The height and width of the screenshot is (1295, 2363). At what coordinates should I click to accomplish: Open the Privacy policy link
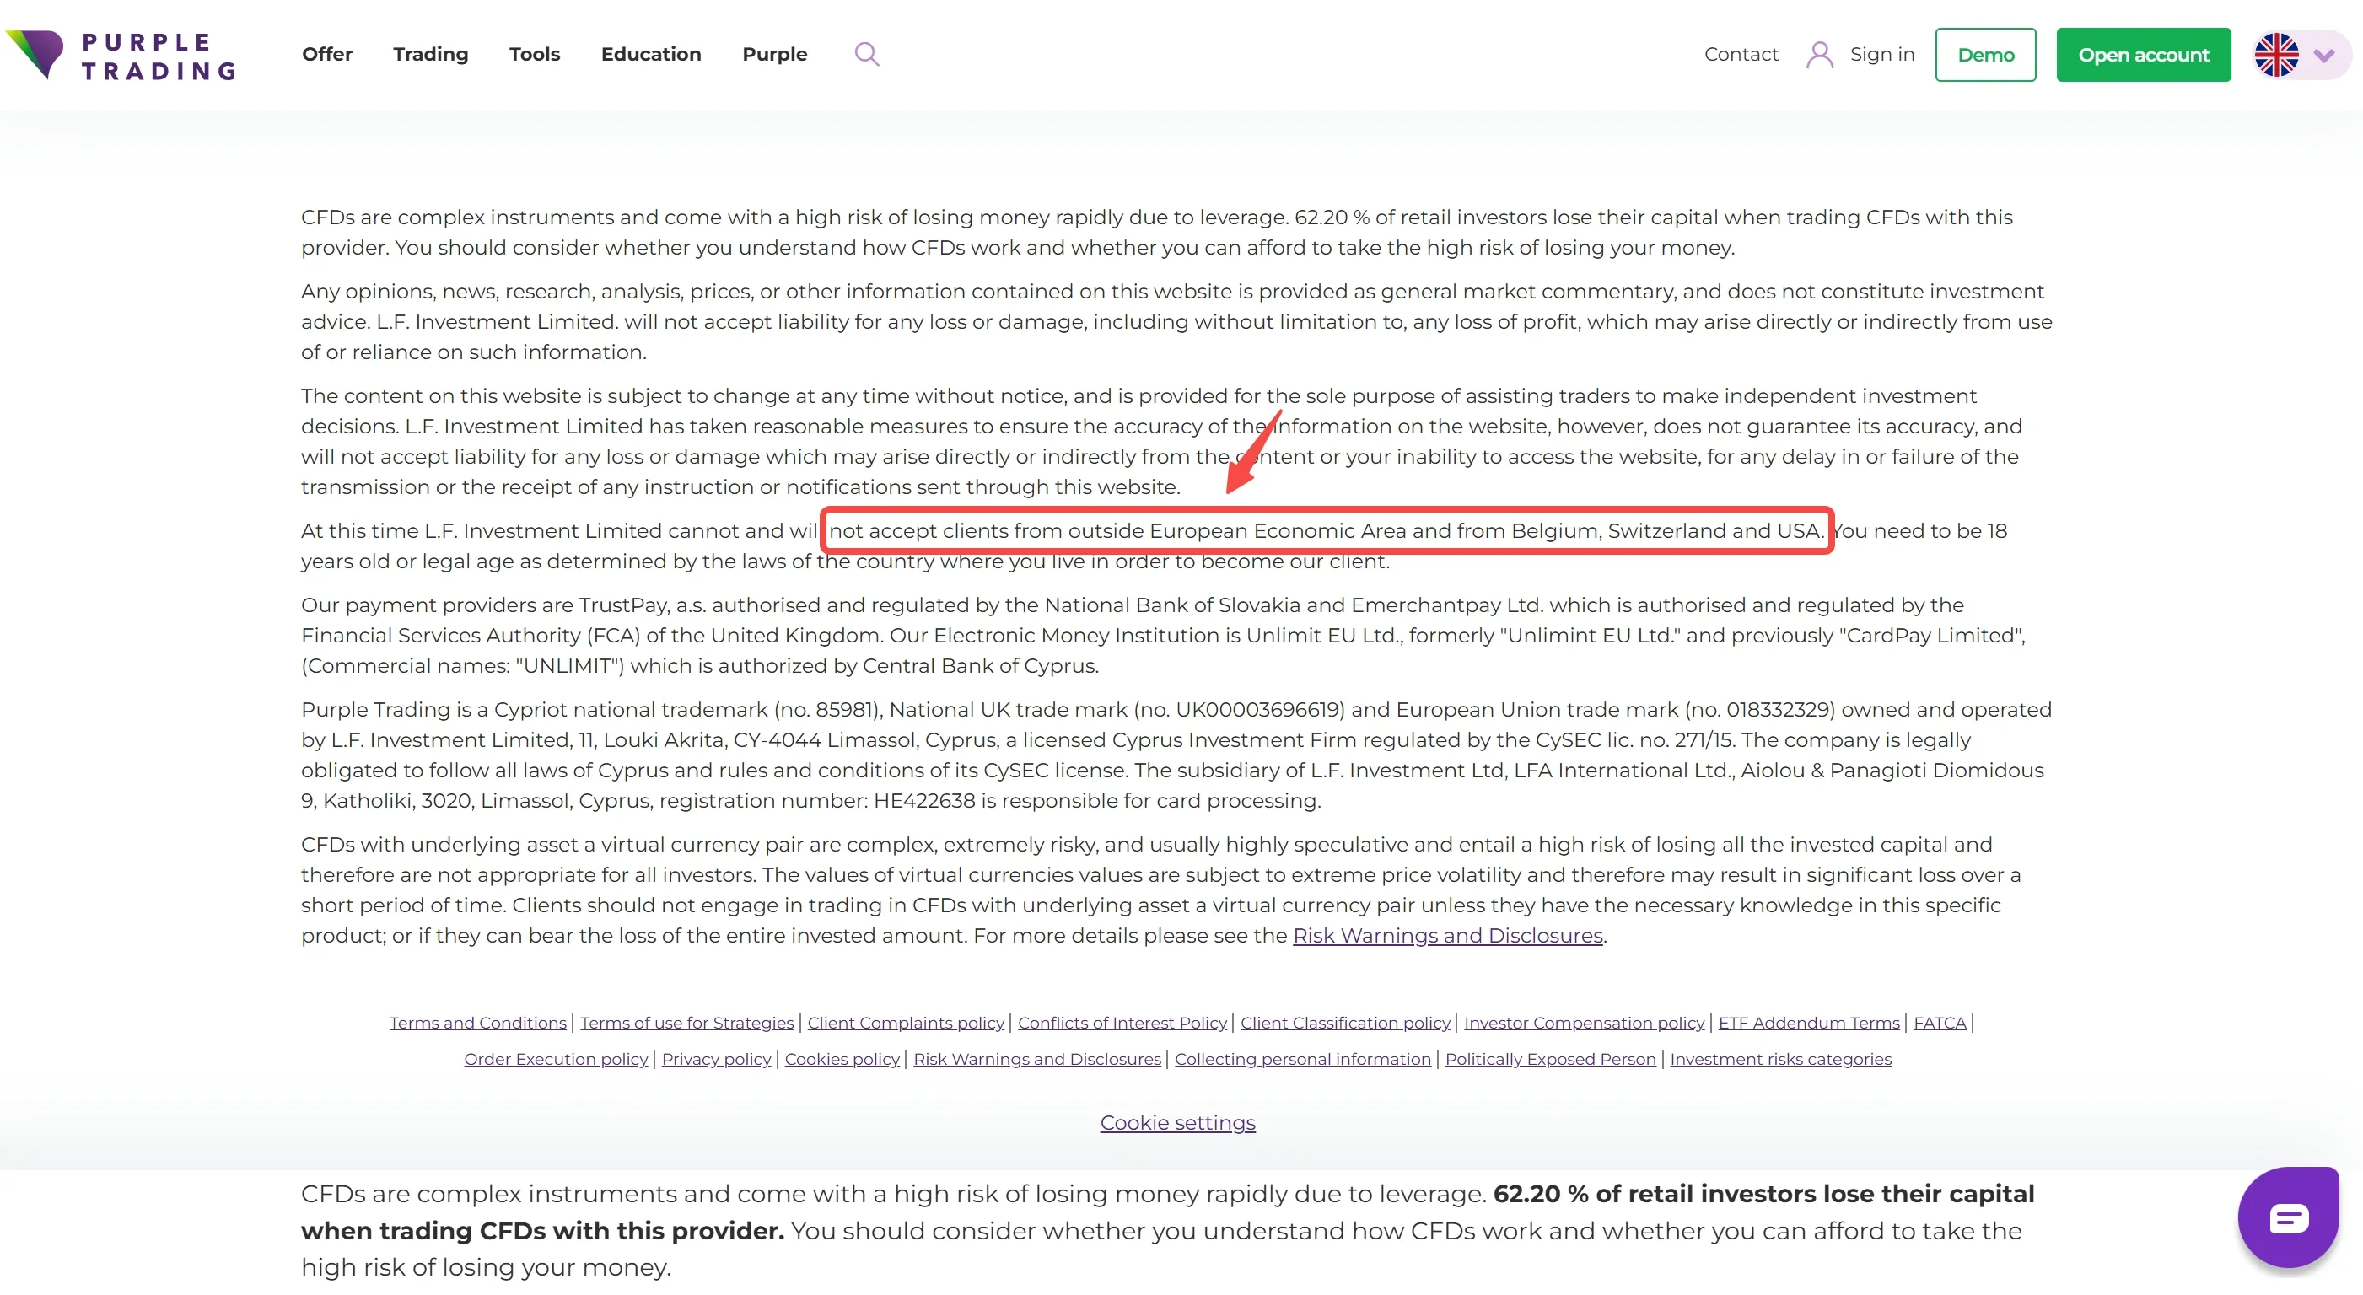(717, 1059)
